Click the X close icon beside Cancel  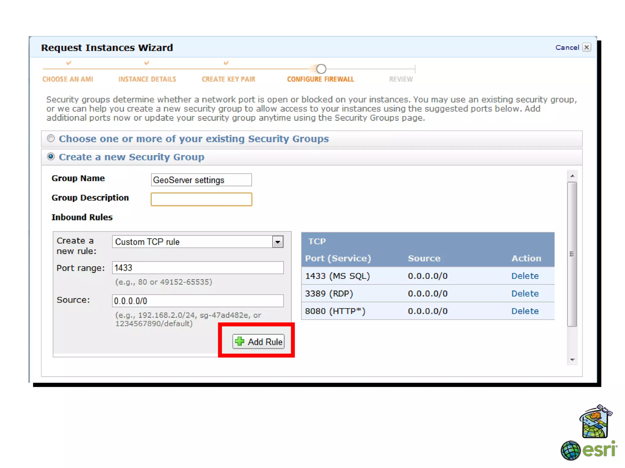(586, 48)
